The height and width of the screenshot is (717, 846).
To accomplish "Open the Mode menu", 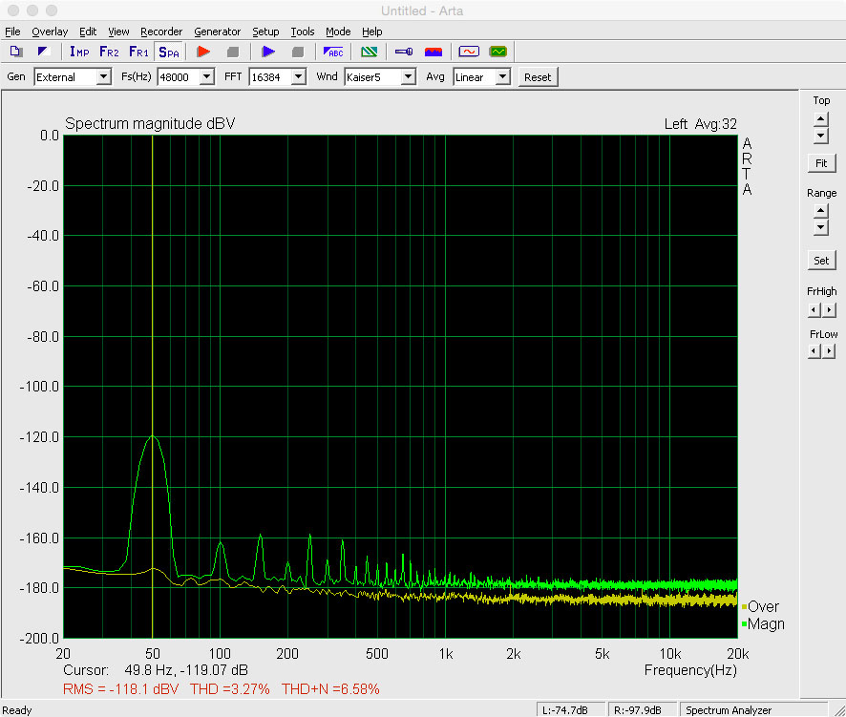I will tap(338, 32).
